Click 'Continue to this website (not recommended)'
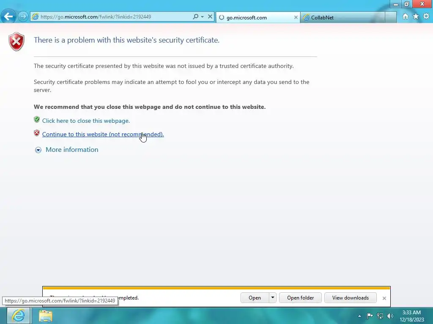433x324 pixels. click(103, 134)
